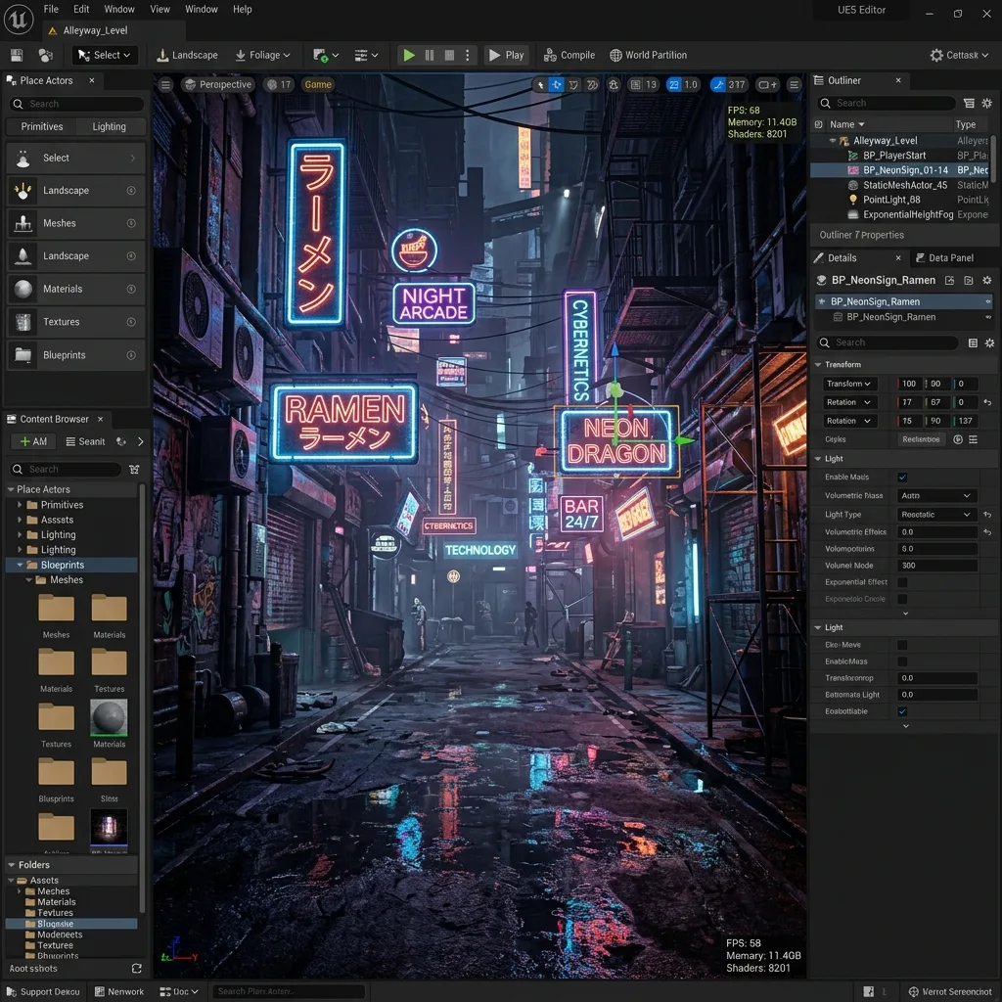This screenshot has width=1002, height=1002.
Task: Select the PointLight bulb icon in Outliner
Action: click(852, 200)
